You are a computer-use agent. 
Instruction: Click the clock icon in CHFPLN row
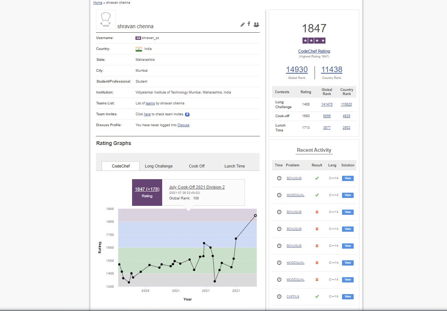coord(279,296)
